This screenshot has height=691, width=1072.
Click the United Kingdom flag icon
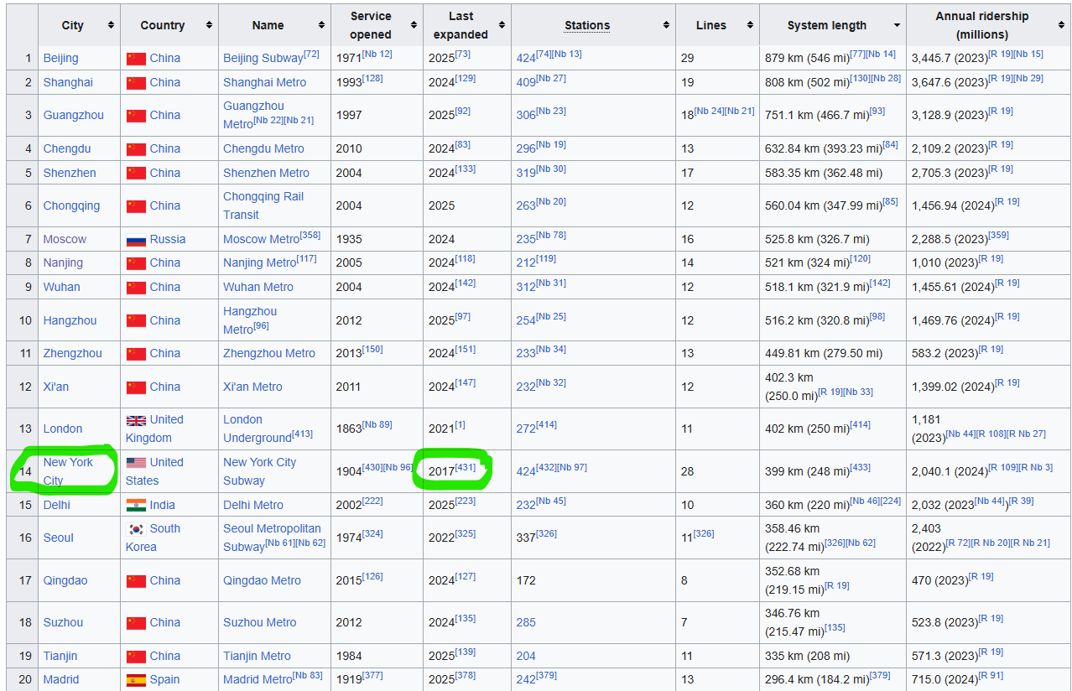(x=136, y=420)
